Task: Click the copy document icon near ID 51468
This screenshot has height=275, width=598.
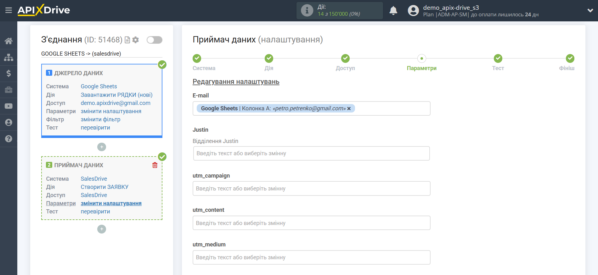Action: coord(127,40)
